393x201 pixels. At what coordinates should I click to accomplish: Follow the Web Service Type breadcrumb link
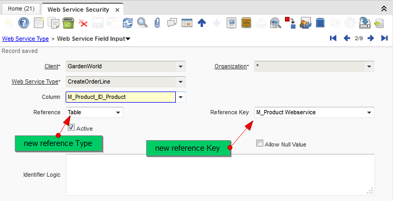click(25, 39)
